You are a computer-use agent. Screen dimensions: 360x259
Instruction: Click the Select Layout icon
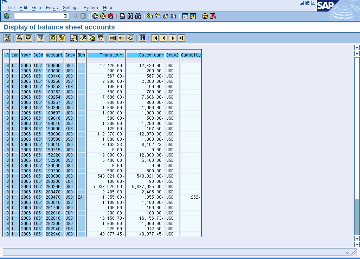[121, 38]
